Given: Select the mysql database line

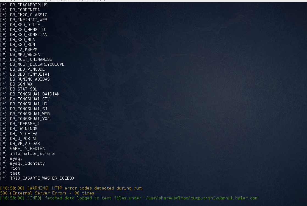Looking at the screenshot, I should pos(16,158).
